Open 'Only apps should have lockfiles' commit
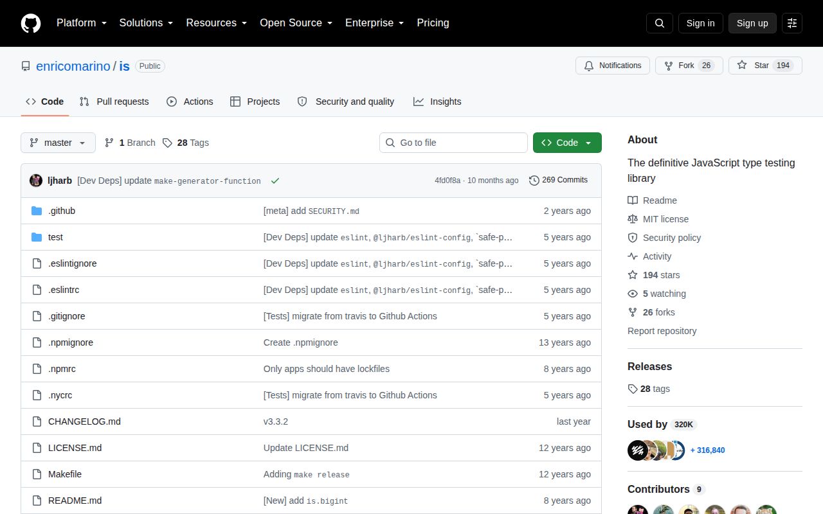Viewport: 823px width, 514px height. 327,369
